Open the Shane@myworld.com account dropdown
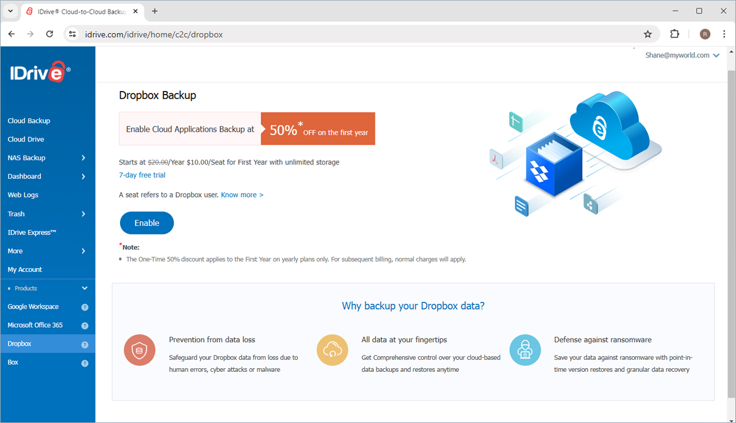 click(x=682, y=55)
